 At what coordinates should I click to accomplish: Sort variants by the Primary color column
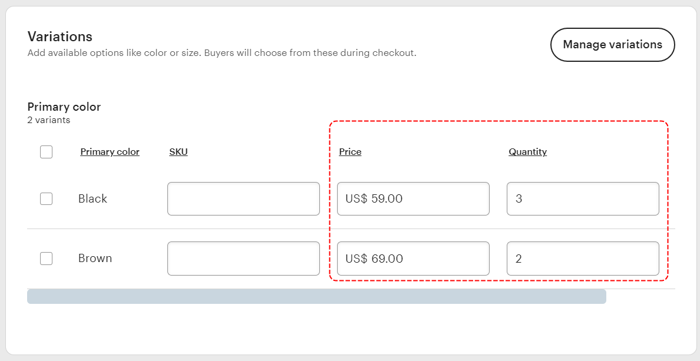110,151
